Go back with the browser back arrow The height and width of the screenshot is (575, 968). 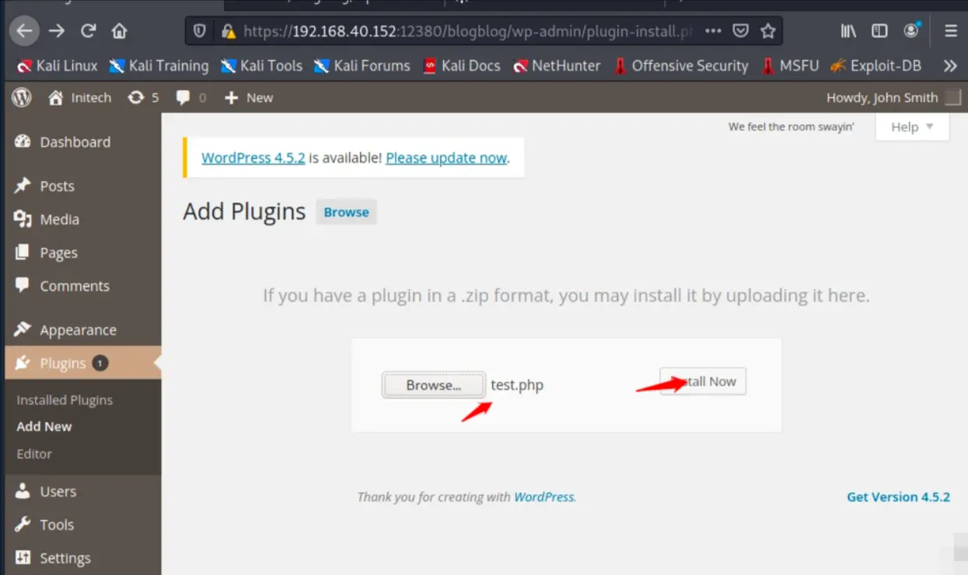coord(25,31)
